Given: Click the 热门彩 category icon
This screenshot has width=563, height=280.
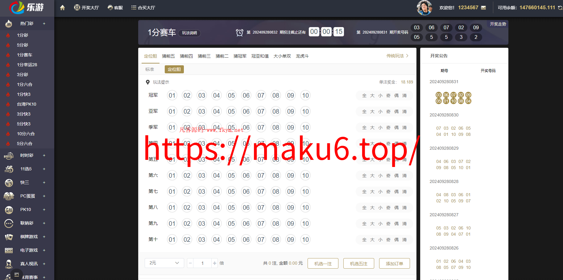Looking at the screenshot, I should (9, 23).
